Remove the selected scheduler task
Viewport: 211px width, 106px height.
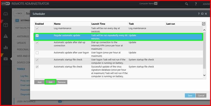tap(62, 82)
